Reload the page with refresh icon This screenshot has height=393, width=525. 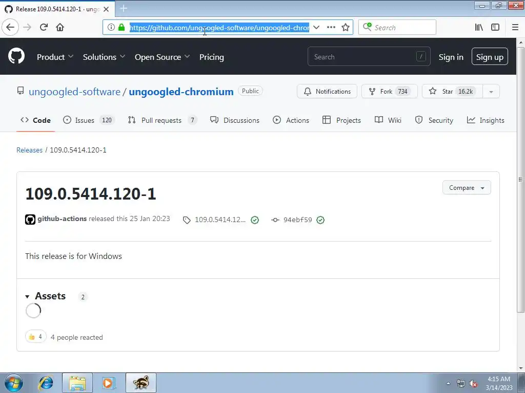tap(44, 27)
